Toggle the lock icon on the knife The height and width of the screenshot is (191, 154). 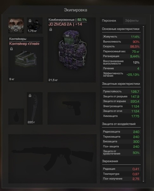[30, 95]
